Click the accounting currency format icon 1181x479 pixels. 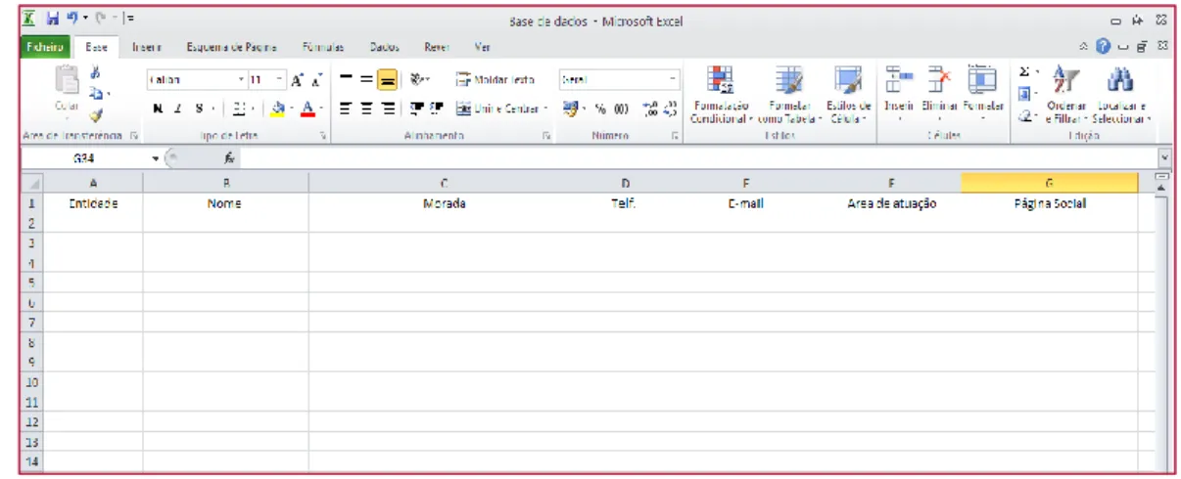tap(572, 109)
